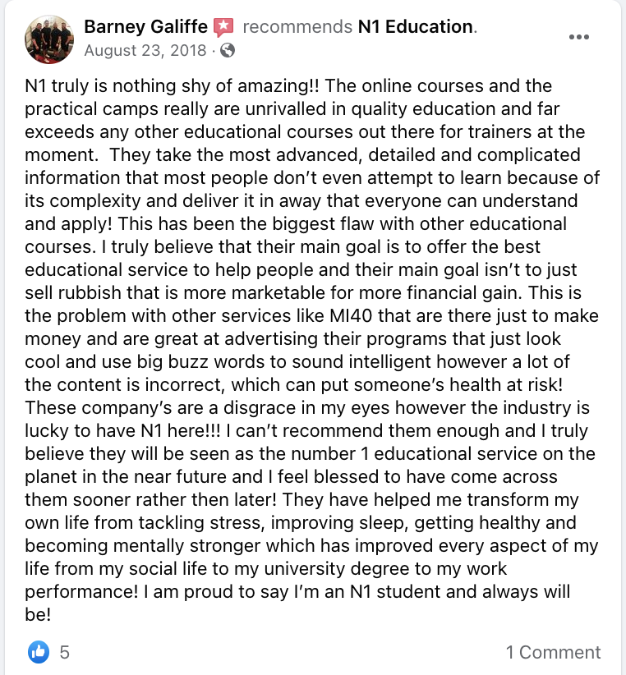Click the final 'be!' word of the post

pos(38,615)
